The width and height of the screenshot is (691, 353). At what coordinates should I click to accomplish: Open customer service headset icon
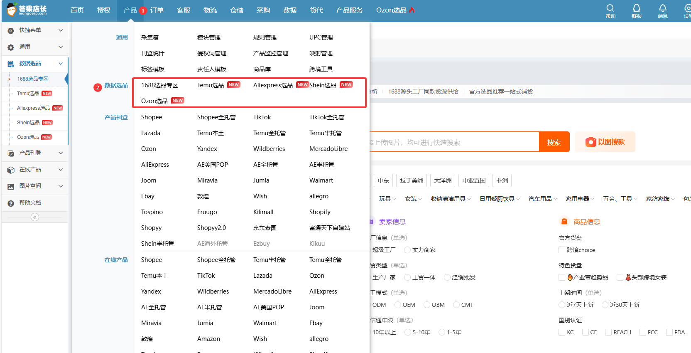coord(637,8)
